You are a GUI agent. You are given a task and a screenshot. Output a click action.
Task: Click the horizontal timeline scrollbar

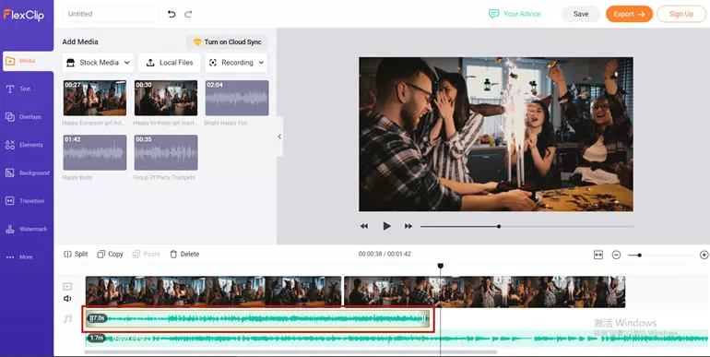click(290, 352)
